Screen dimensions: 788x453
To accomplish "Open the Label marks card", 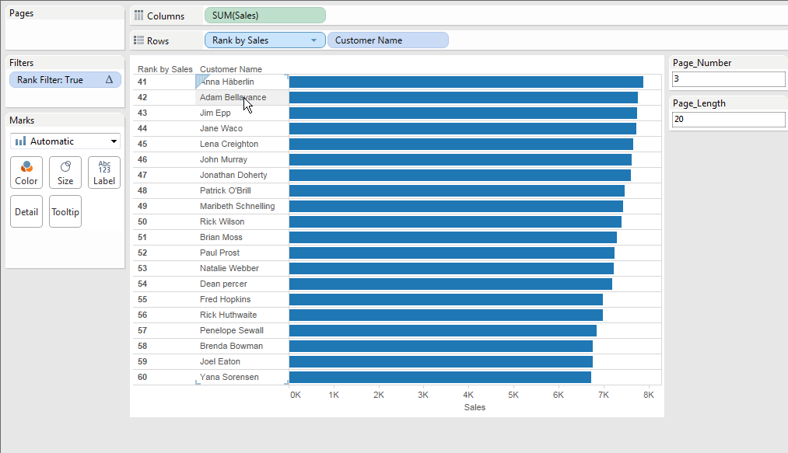I will (x=104, y=172).
